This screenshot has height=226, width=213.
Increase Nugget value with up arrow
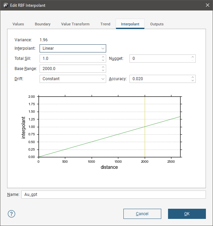[x=193, y=57]
